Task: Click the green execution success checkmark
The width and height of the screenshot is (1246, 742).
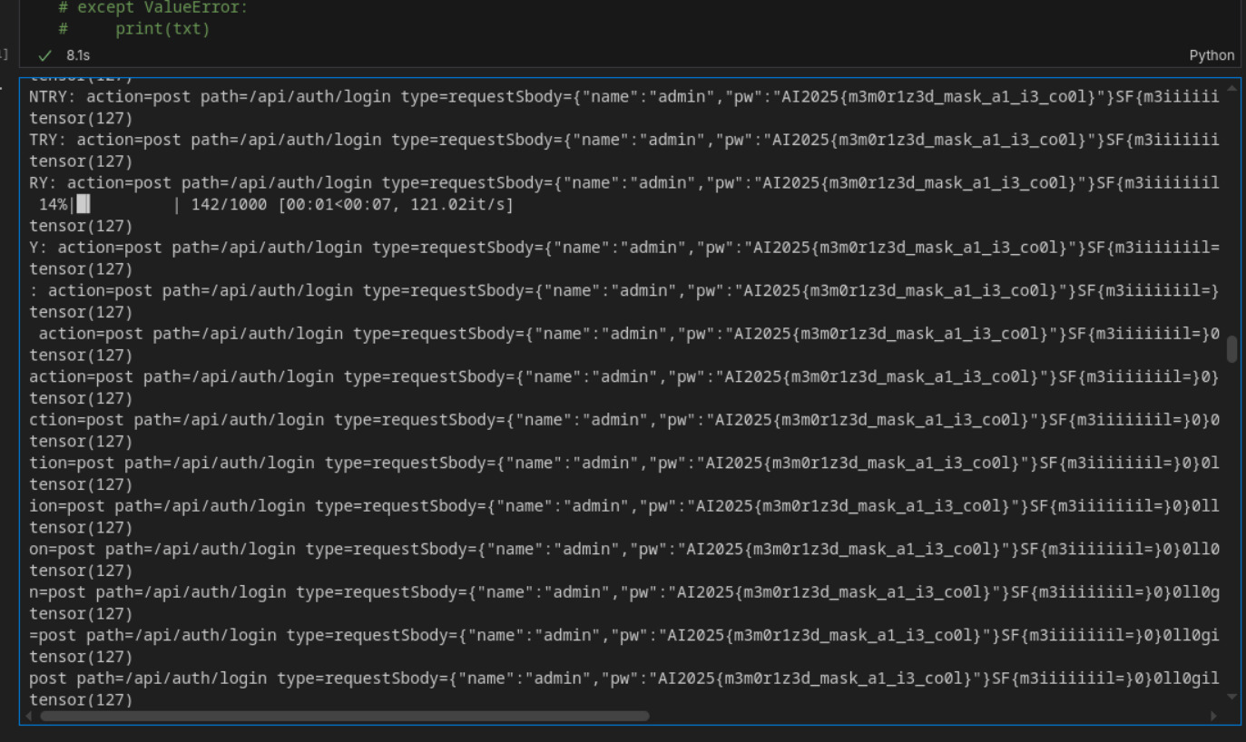Action: tap(45, 55)
